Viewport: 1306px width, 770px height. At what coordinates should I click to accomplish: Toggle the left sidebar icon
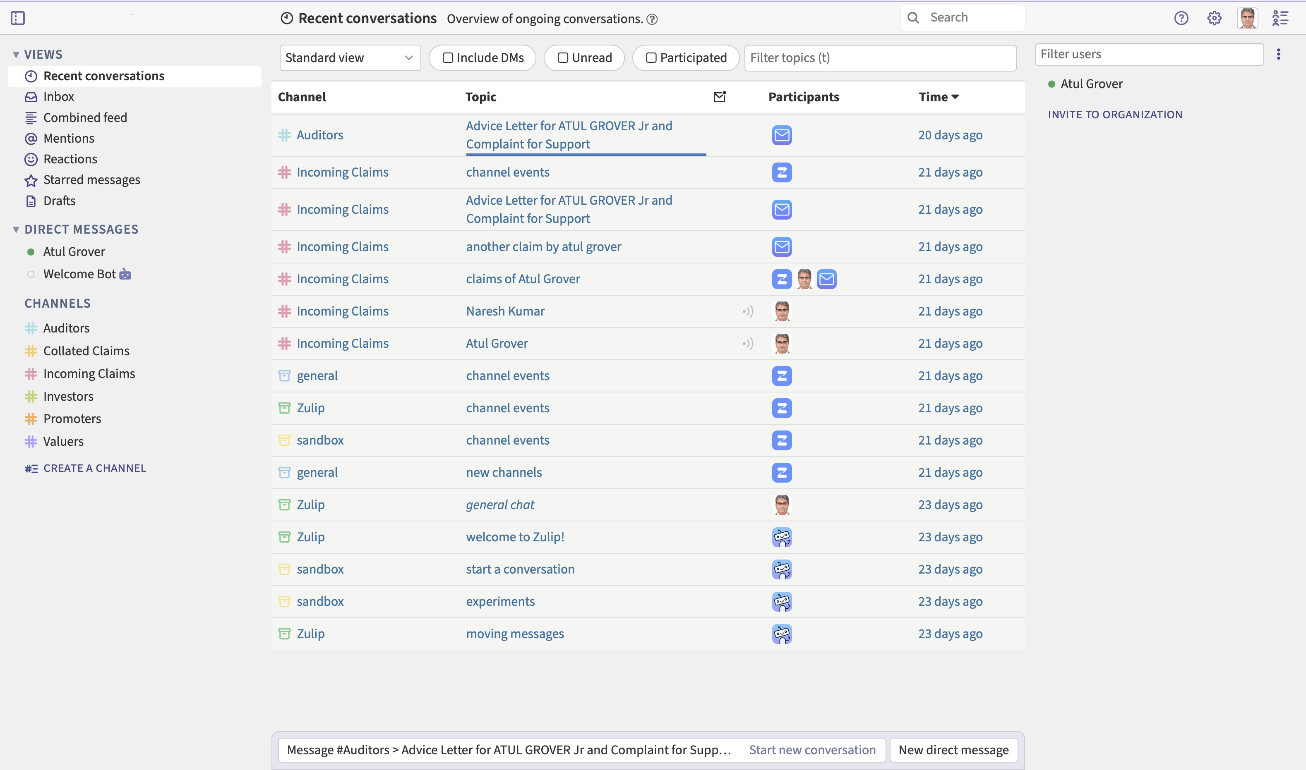coord(18,18)
